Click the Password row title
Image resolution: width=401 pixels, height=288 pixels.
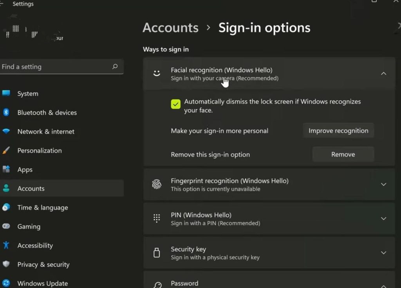(184, 283)
